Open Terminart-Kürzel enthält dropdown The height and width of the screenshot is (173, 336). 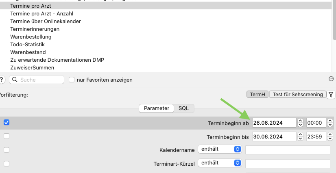tap(220, 163)
